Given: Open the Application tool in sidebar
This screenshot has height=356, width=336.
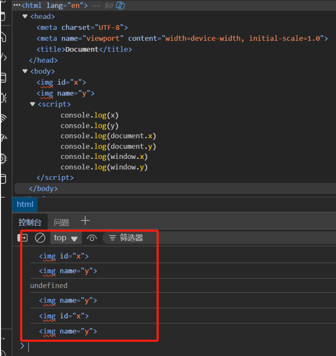Looking at the screenshot, I should pos(3,179).
